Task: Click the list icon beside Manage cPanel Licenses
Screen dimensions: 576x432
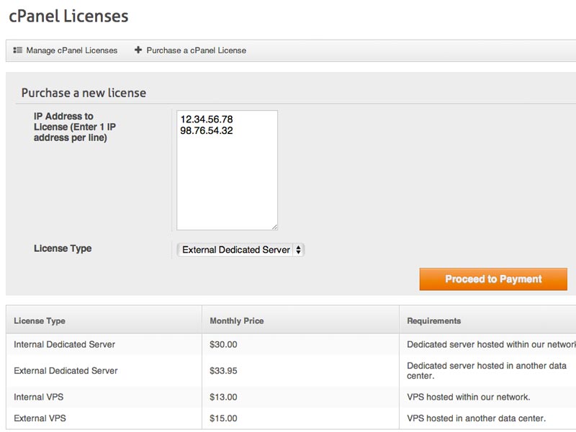Action: 17,50
